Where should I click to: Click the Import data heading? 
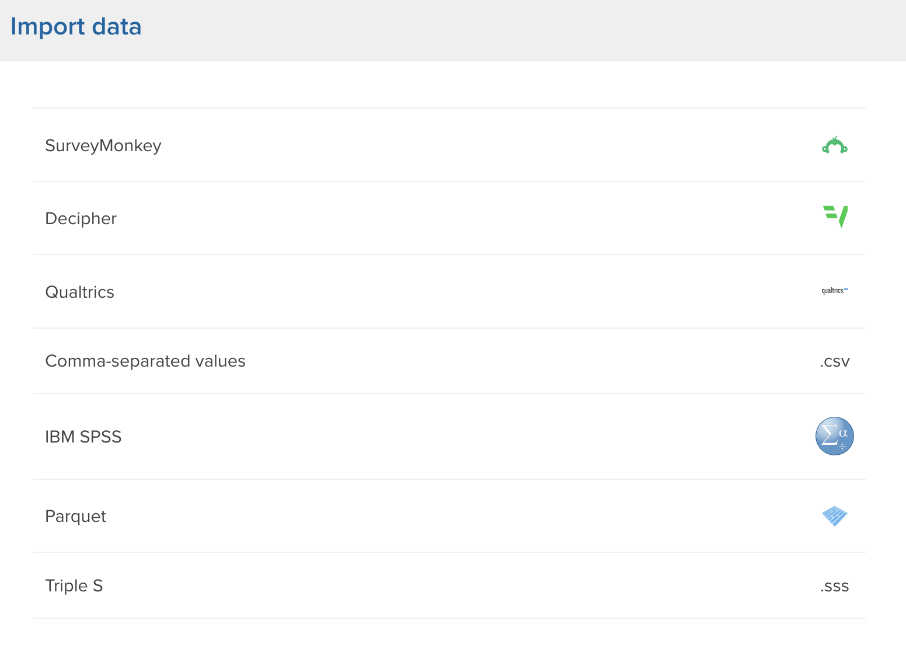tap(76, 27)
